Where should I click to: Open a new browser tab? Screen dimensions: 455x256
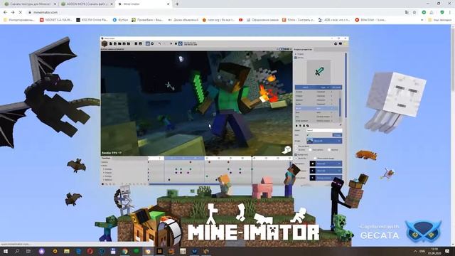click(x=177, y=4)
